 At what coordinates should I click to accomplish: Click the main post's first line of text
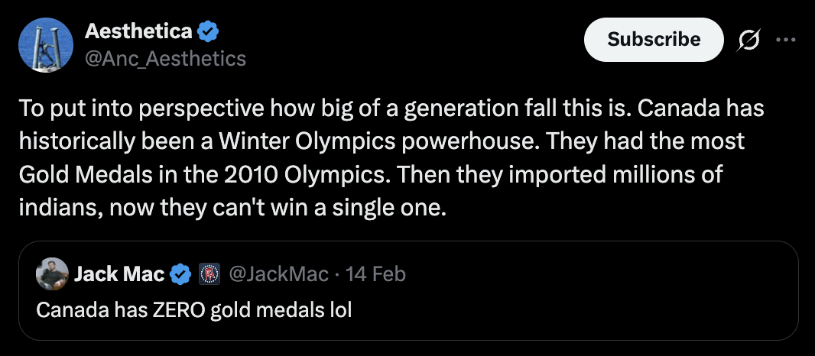click(x=391, y=108)
